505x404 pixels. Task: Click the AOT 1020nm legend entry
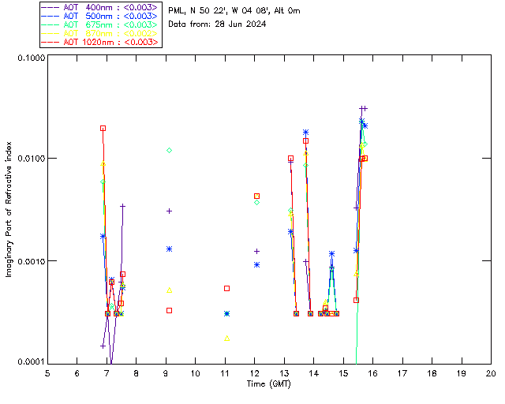coord(100,42)
